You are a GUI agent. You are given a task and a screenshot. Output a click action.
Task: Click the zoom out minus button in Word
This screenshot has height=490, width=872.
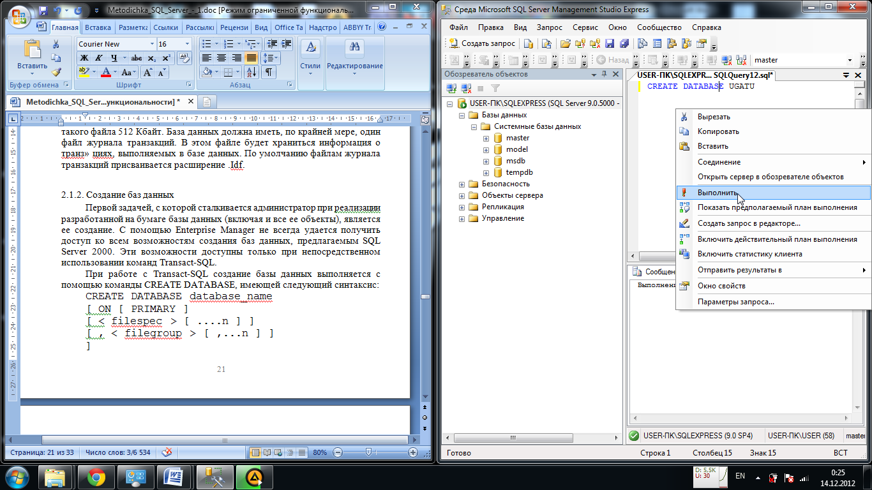point(336,452)
